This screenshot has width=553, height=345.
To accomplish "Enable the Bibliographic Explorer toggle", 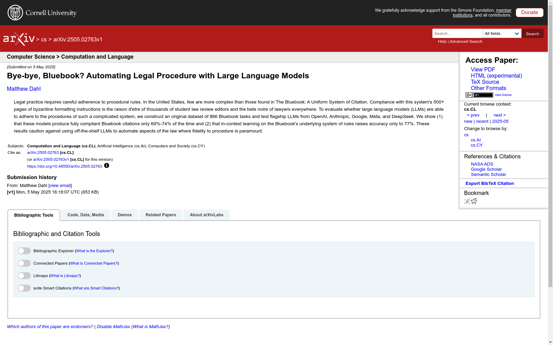I will click(24, 250).
